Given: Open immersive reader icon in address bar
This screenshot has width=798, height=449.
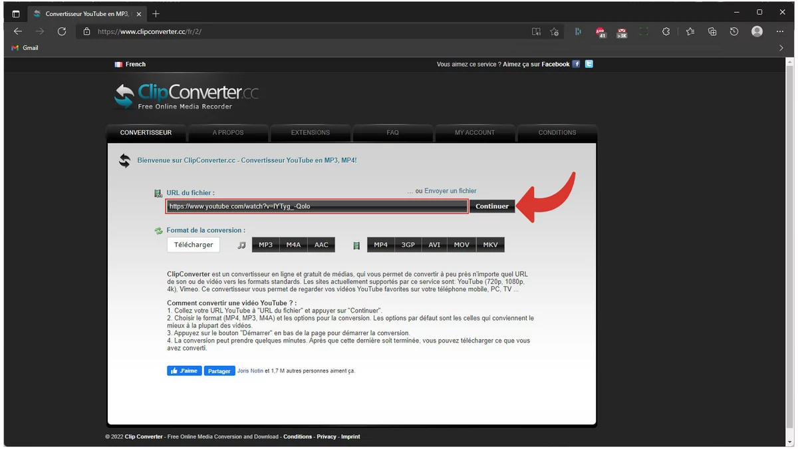Looking at the screenshot, I should click(x=536, y=31).
